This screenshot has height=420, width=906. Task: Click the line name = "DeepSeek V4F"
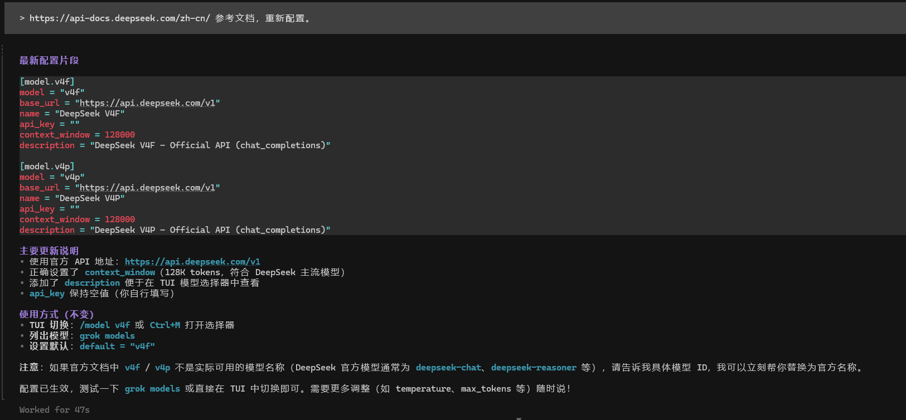[72, 114]
